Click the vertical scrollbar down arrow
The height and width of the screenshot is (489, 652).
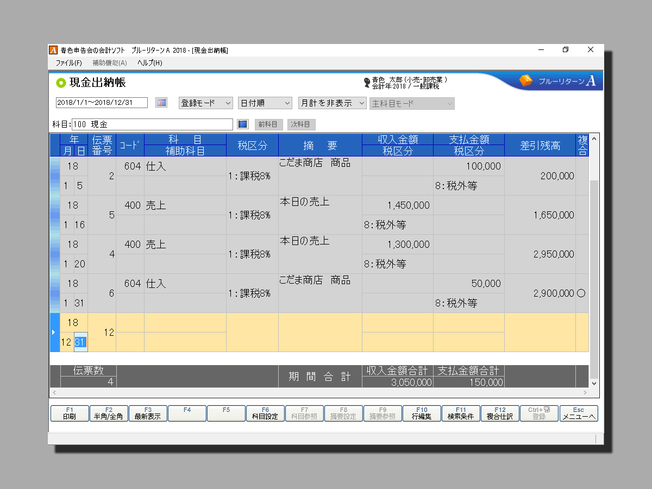click(x=593, y=383)
